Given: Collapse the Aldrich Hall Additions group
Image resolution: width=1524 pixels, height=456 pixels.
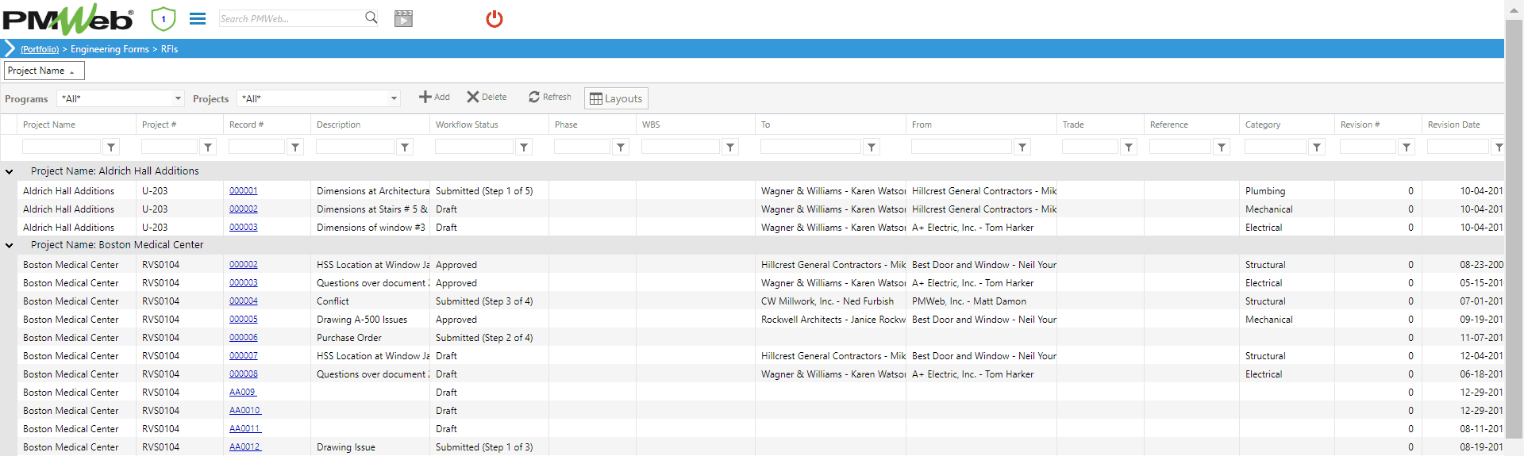Looking at the screenshot, I should pyautogui.click(x=9, y=171).
